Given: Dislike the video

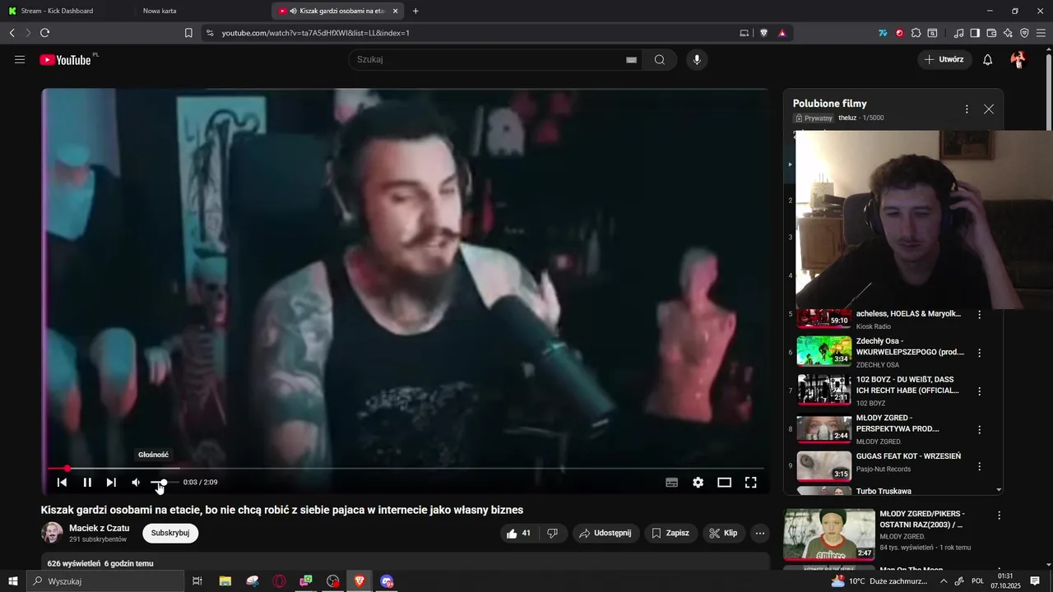Looking at the screenshot, I should click(x=552, y=533).
